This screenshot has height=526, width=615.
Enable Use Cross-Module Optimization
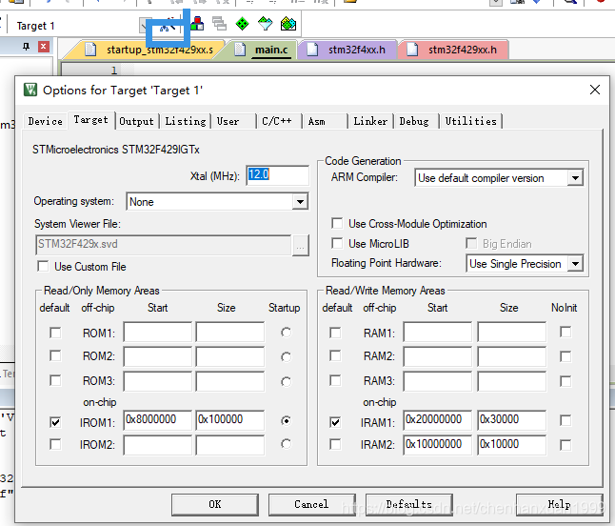coord(337,223)
